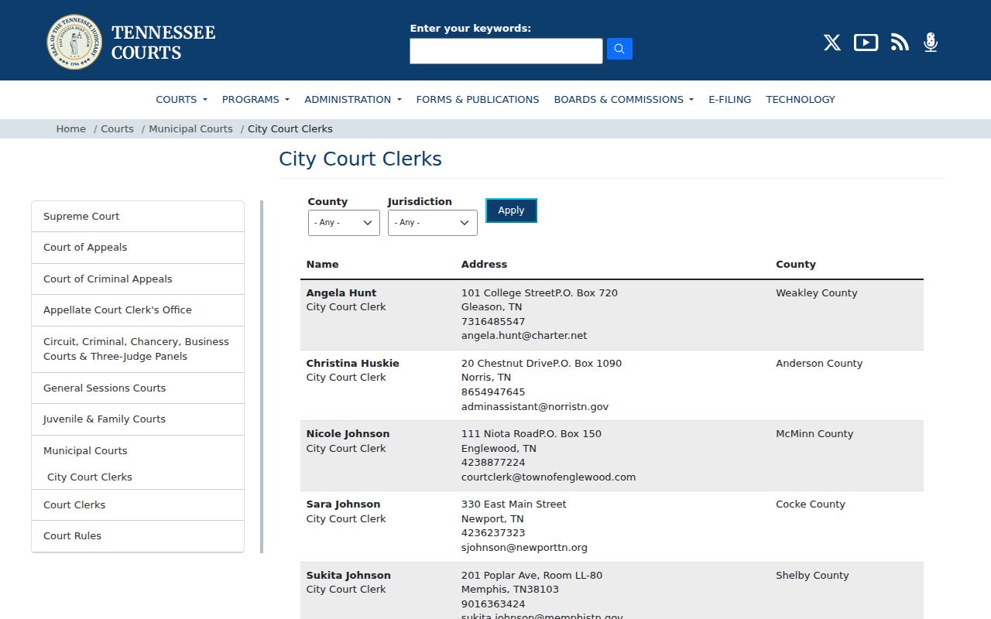
Task: Click the Address column header
Action: click(484, 265)
